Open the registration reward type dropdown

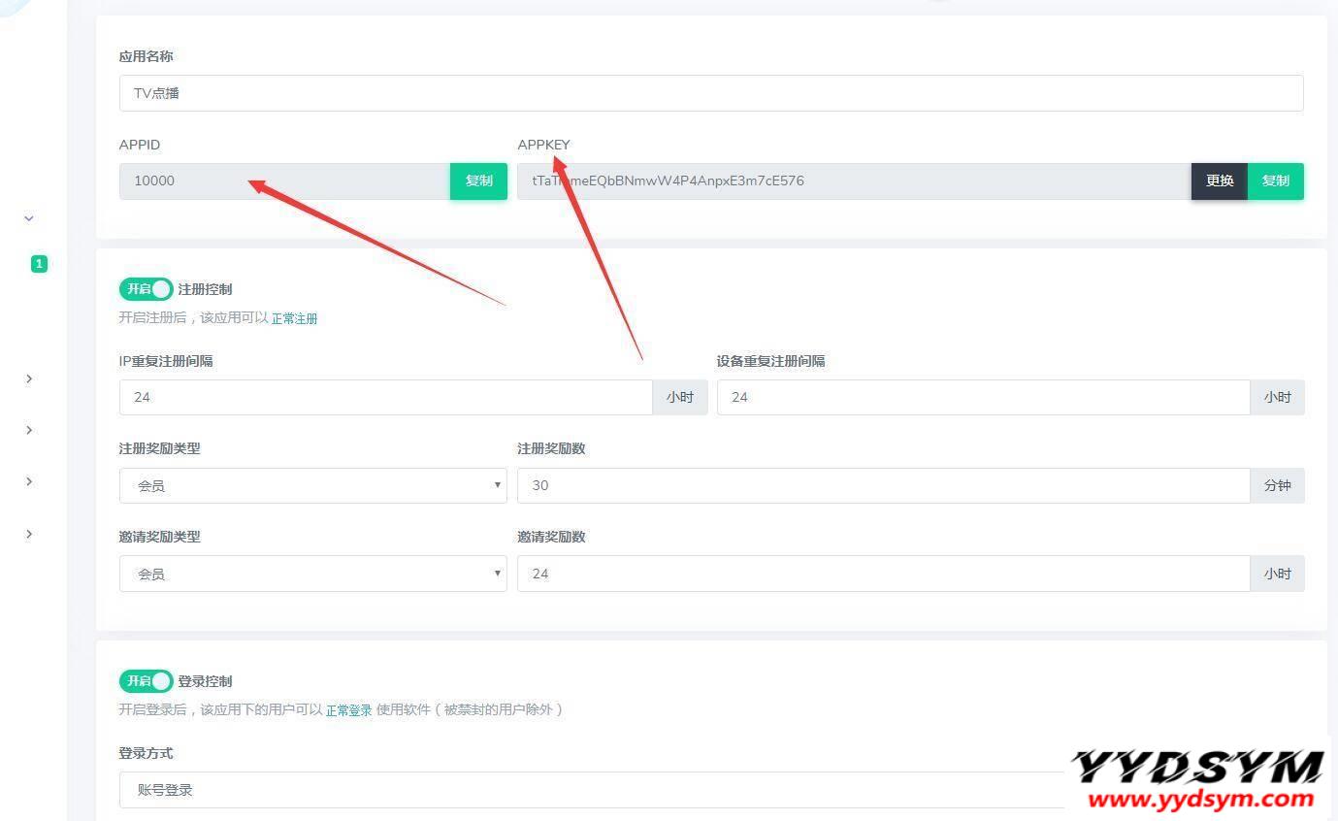[x=312, y=485]
